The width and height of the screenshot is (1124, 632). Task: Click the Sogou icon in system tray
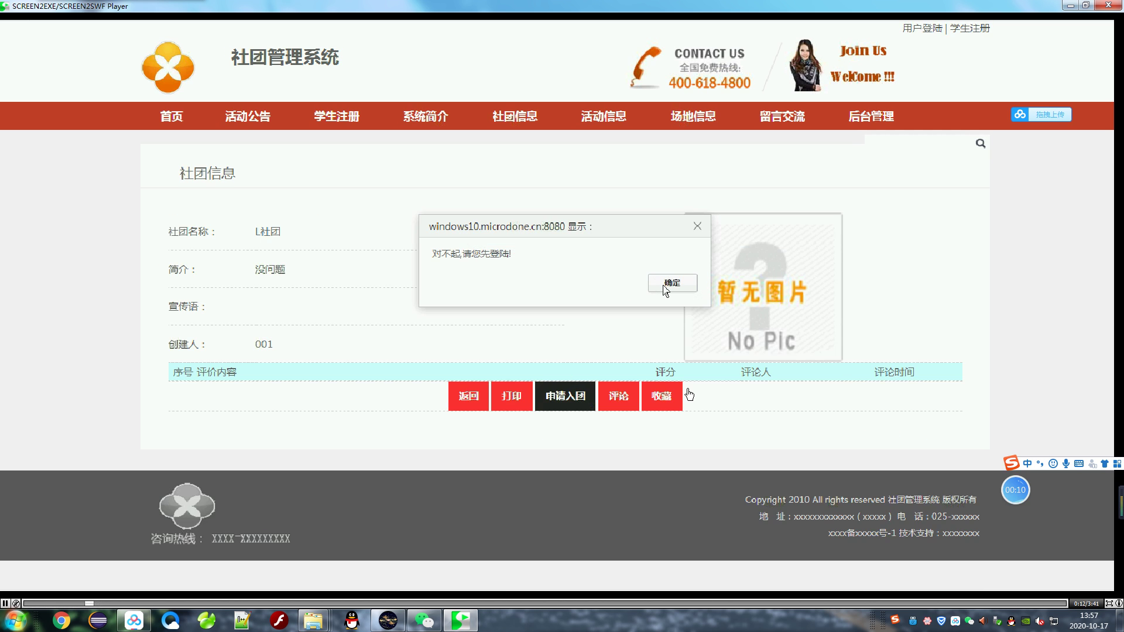[x=895, y=620]
